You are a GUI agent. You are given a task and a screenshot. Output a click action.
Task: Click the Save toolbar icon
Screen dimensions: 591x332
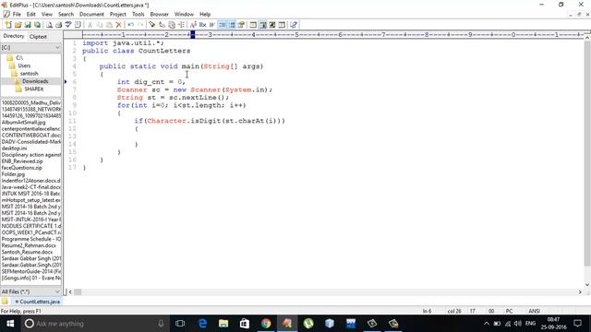pos(28,25)
